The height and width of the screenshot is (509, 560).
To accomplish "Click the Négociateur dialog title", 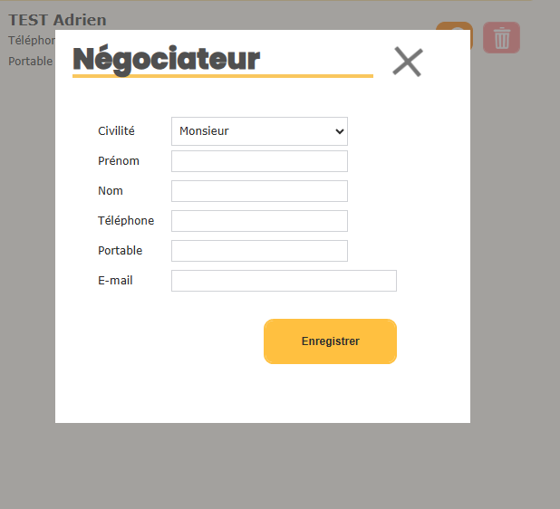I will (167, 60).
